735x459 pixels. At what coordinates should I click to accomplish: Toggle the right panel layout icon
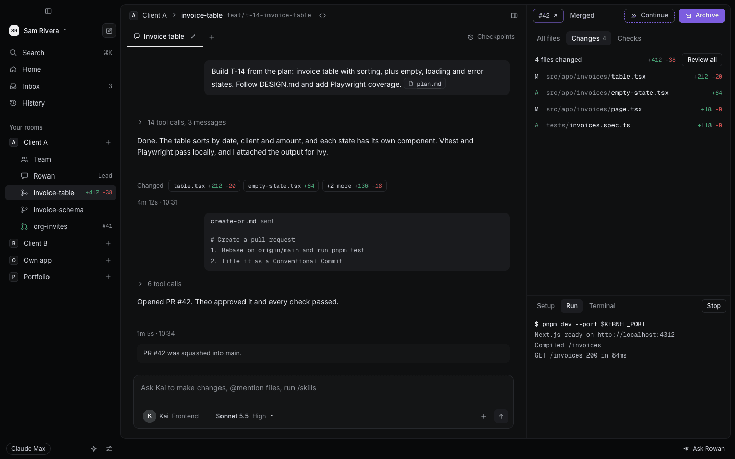coord(514,15)
